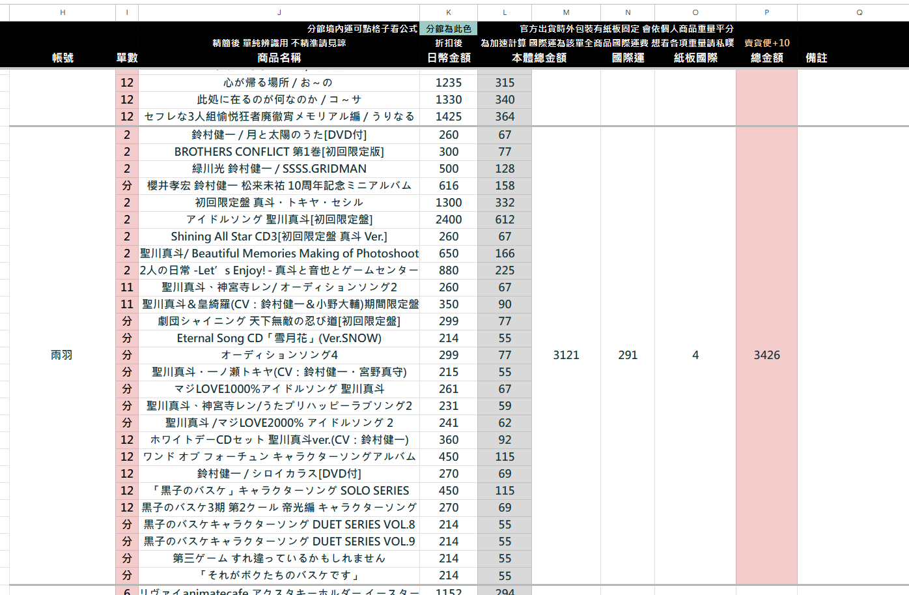Select Eternal Song CD 雪月花 cell
Image resolution: width=909 pixels, height=595 pixels.
[x=279, y=338]
